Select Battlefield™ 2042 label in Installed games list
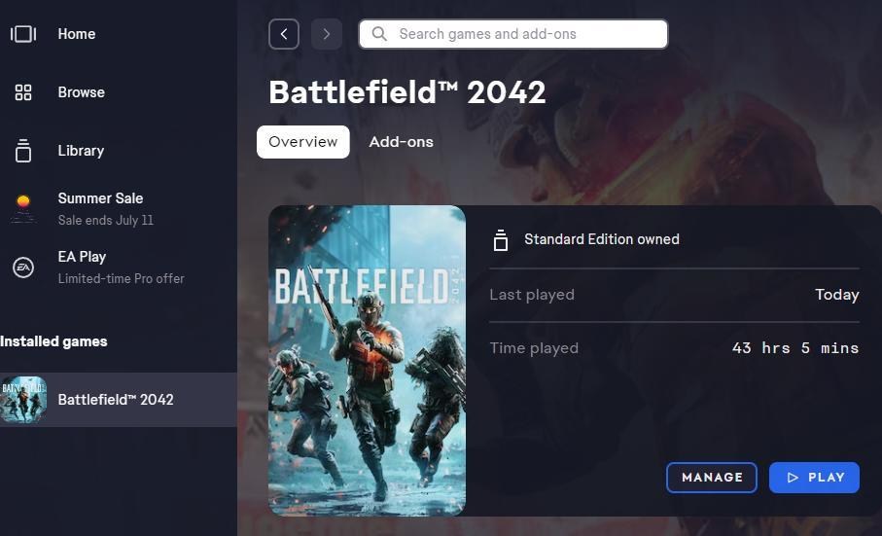Viewport: 882px width, 536px height. coord(116,400)
